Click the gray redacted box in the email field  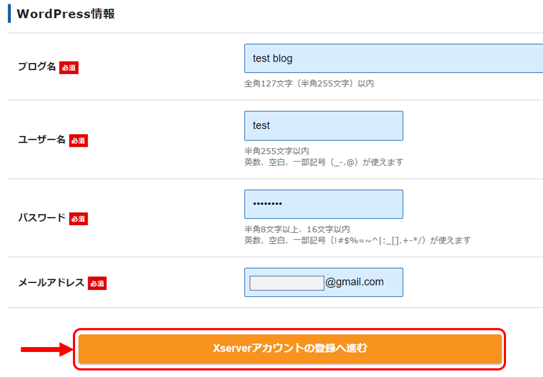click(287, 283)
